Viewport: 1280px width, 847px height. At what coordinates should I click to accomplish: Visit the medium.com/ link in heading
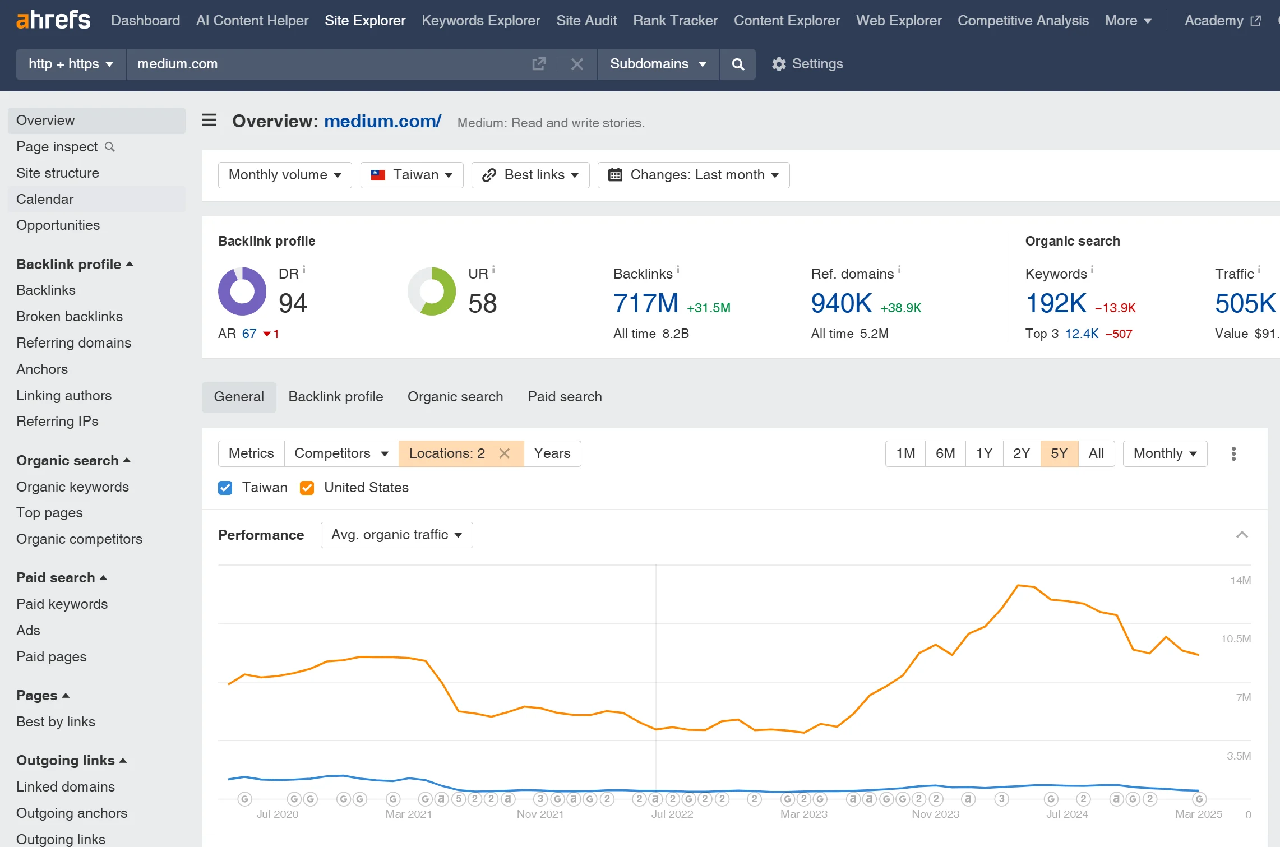pyautogui.click(x=382, y=121)
